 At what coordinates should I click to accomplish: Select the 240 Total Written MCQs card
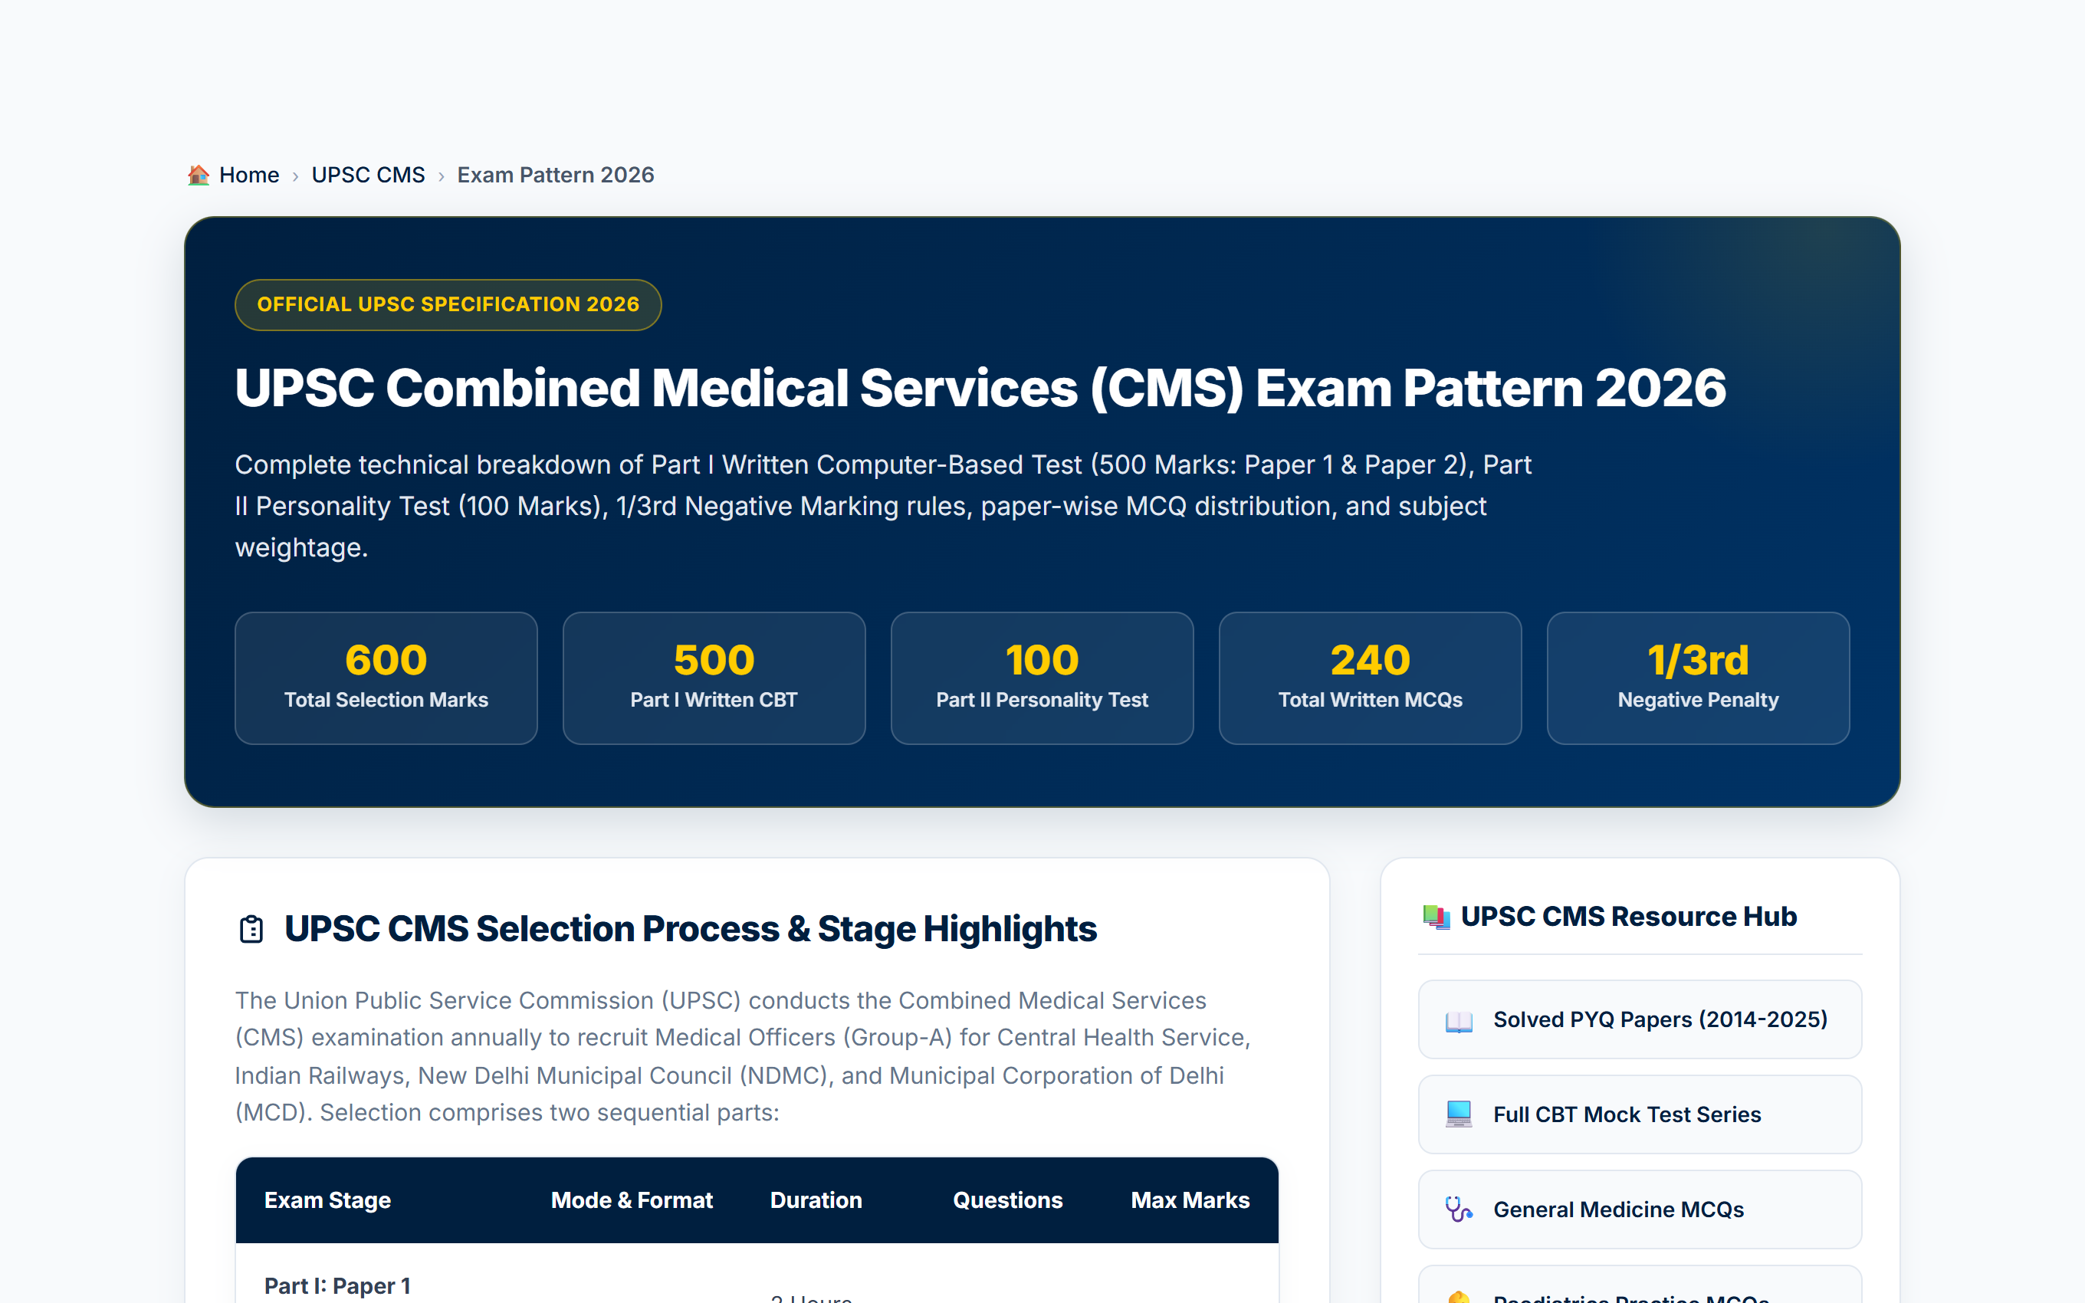pos(1371,678)
